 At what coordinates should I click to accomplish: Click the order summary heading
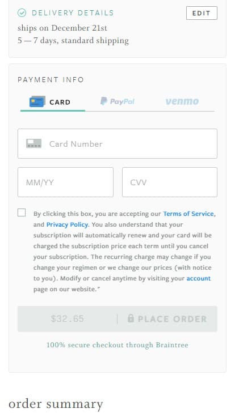tap(56, 404)
